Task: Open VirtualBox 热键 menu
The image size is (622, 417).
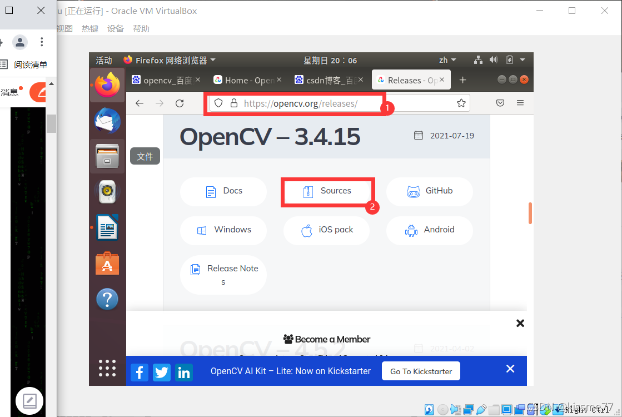Action: point(90,28)
